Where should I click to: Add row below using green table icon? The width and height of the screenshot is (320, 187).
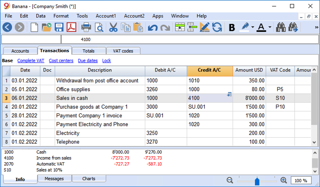pyautogui.click(x=180, y=27)
